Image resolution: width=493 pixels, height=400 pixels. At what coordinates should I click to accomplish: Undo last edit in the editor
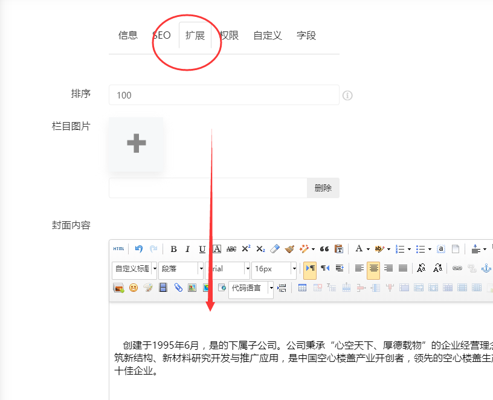click(139, 248)
